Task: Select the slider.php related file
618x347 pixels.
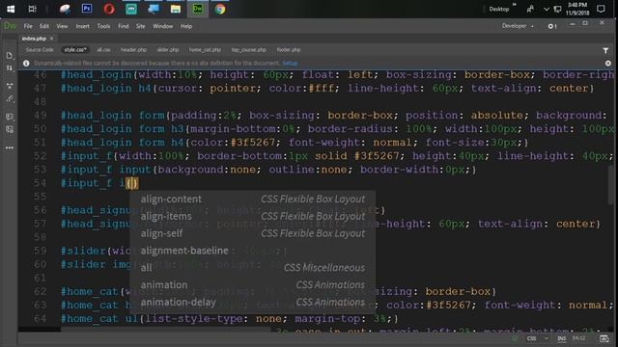Action: 168,50
